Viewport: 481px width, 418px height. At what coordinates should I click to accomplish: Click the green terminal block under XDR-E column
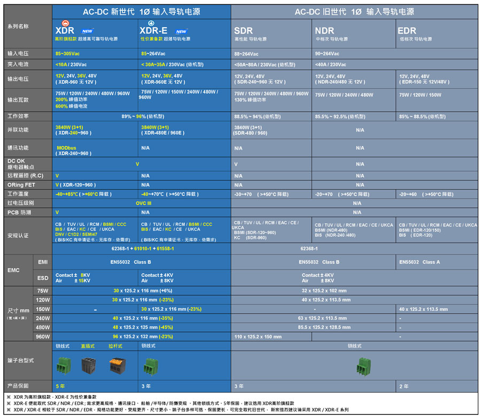151,366
